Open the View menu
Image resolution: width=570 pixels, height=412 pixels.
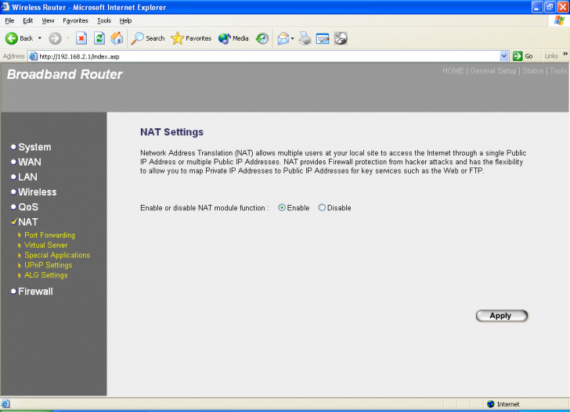[x=48, y=20]
